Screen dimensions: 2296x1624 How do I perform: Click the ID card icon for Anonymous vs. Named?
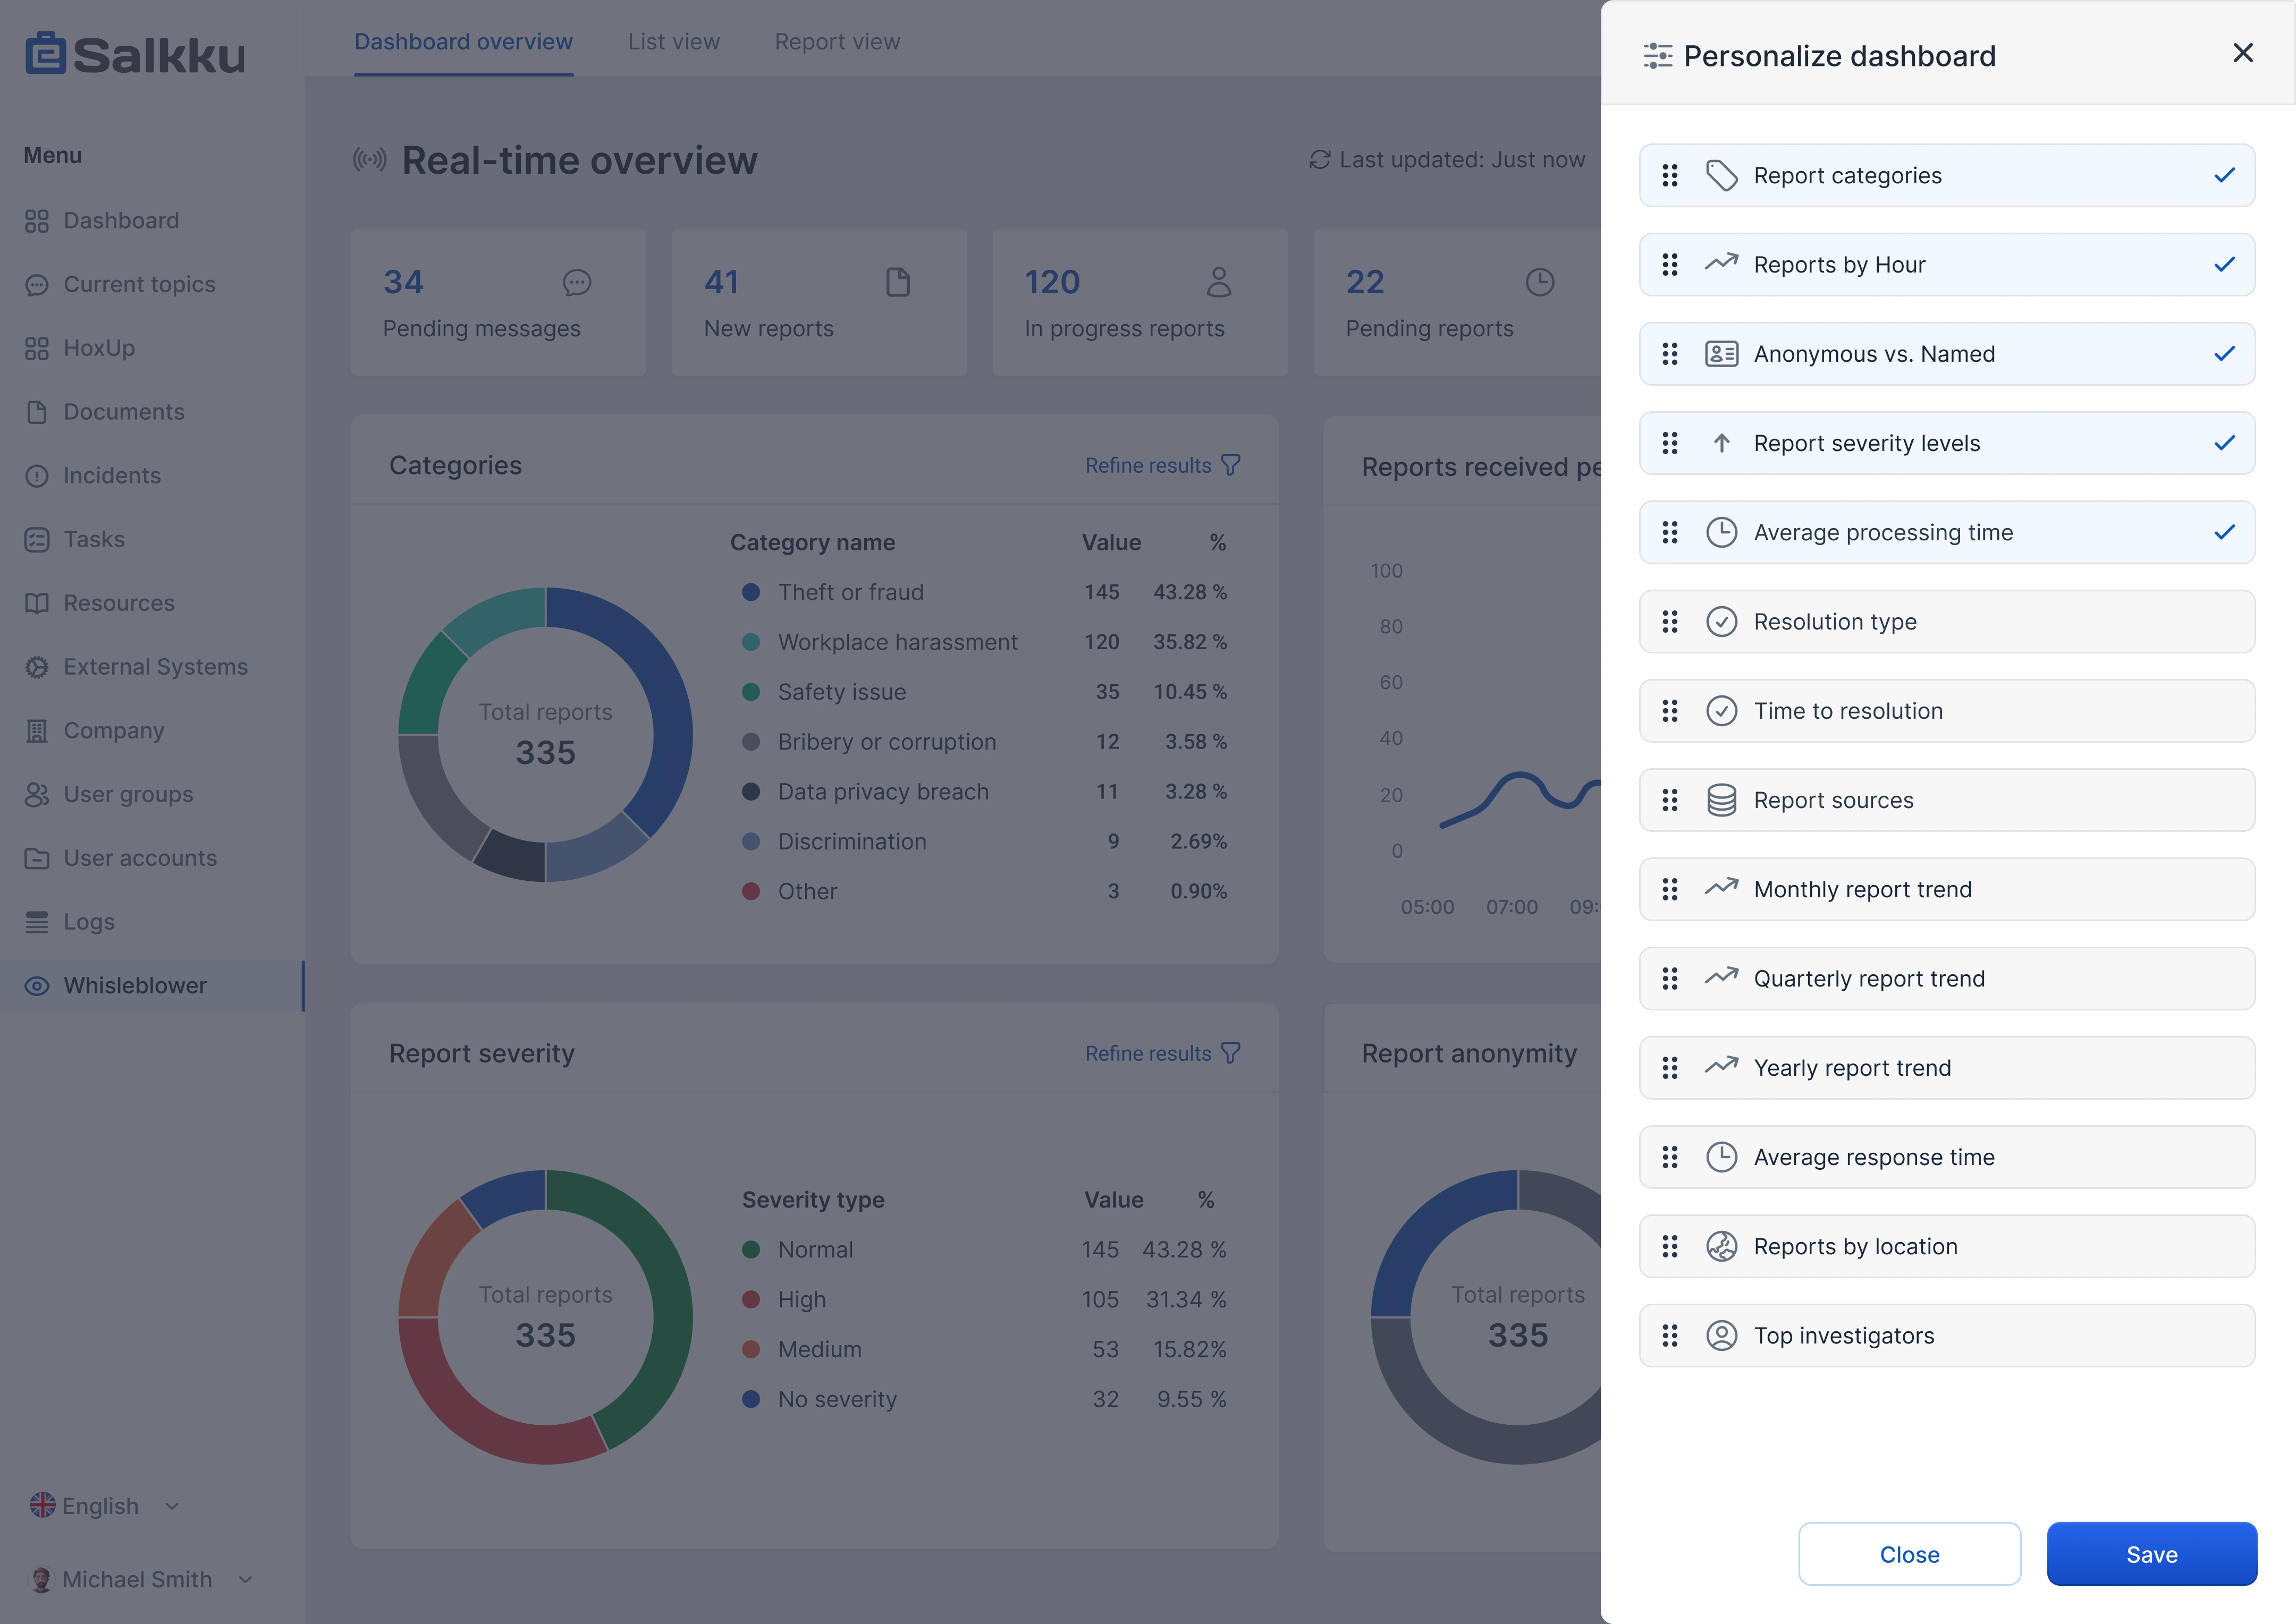pyautogui.click(x=1721, y=354)
